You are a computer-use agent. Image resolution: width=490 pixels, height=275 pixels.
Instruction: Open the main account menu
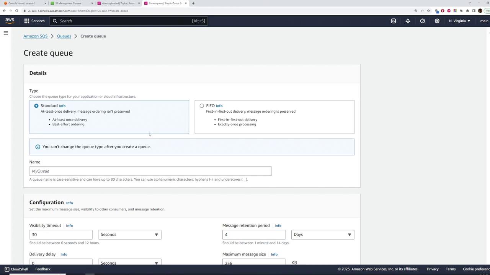tap(484, 21)
